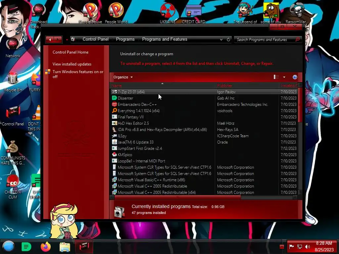The width and height of the screenshot is (339, 254).
Task: Open the Control Panel desktop icon
Action: [x=13, y=116]
